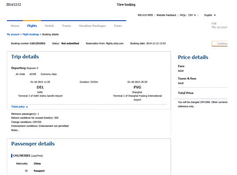Image resolution: width=237 pixels, height=175 pixels.
Task: Click the Continue button
Action: pos(219,43)
